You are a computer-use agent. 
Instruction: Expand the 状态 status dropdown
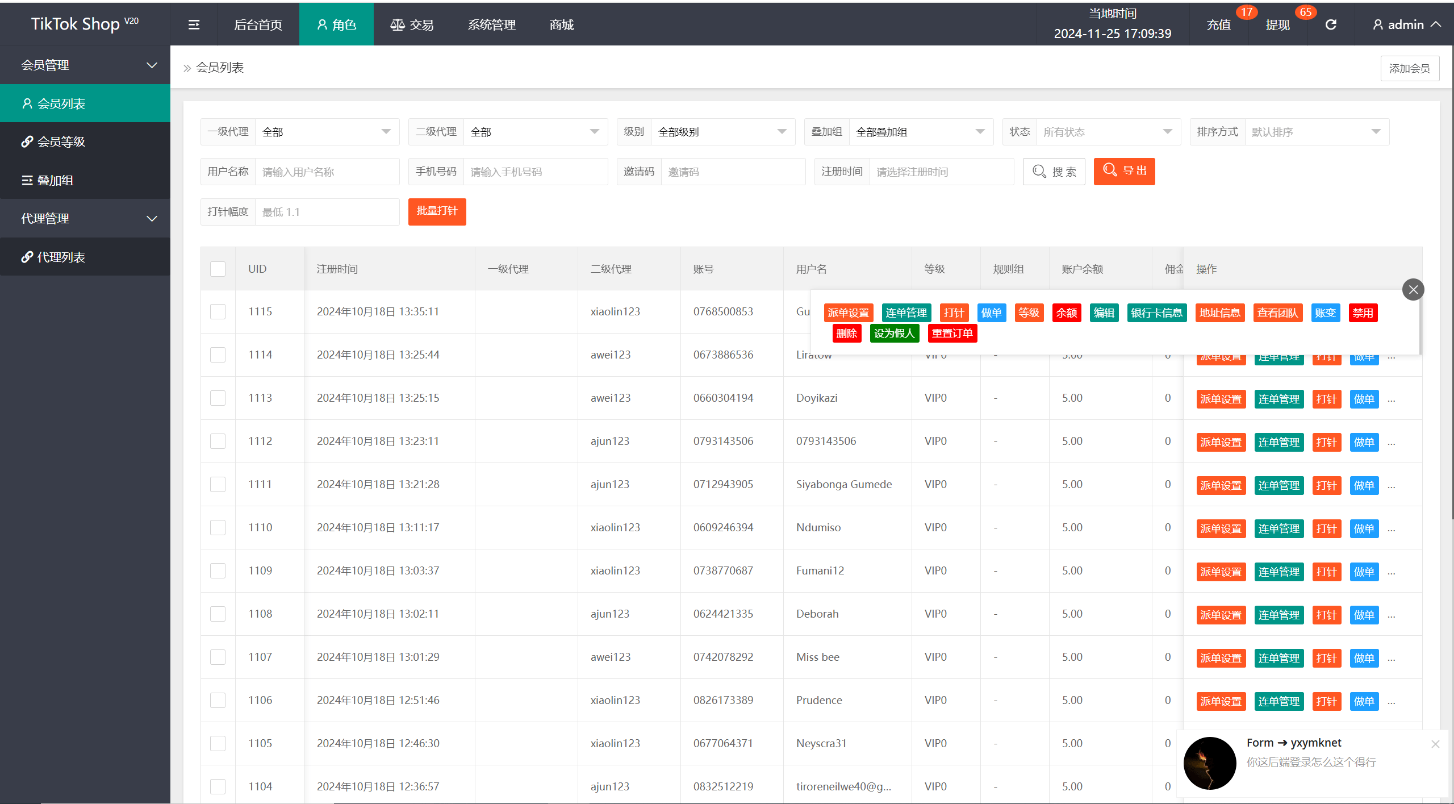point(1108,132)
